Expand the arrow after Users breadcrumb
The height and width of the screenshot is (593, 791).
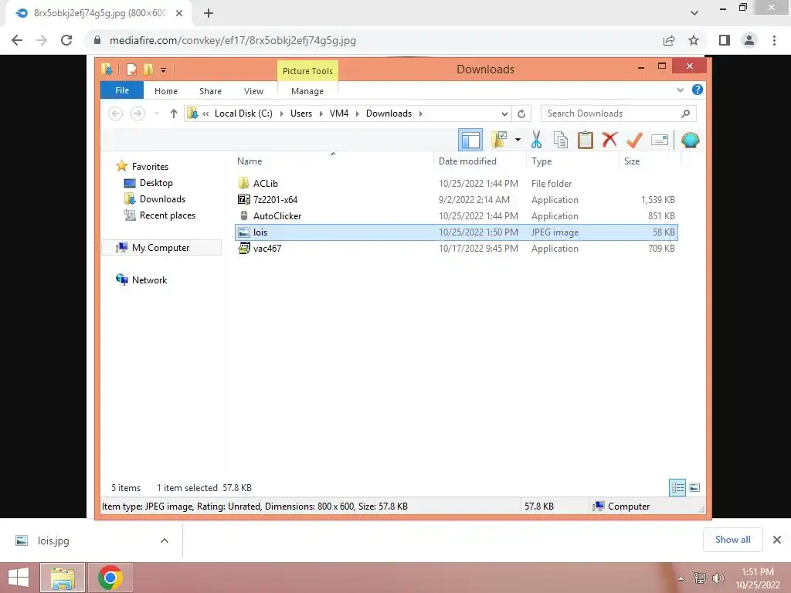(321, 114)
